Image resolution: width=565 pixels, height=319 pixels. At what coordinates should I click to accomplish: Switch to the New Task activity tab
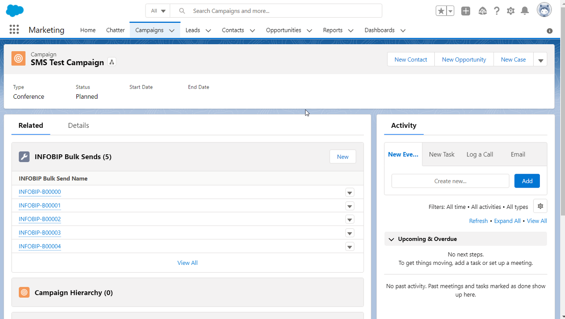(x=441, y=154)
